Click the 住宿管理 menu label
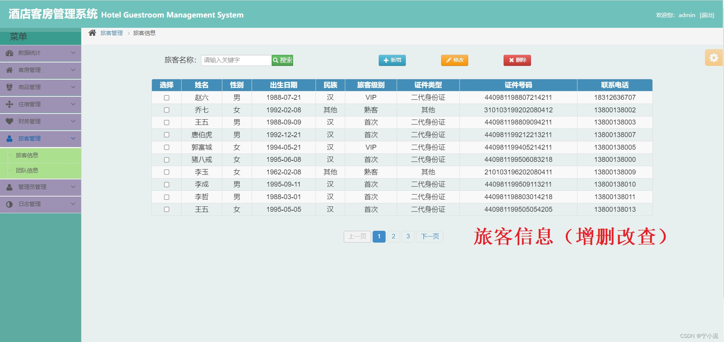724x342 pixels. coord(29,104)
